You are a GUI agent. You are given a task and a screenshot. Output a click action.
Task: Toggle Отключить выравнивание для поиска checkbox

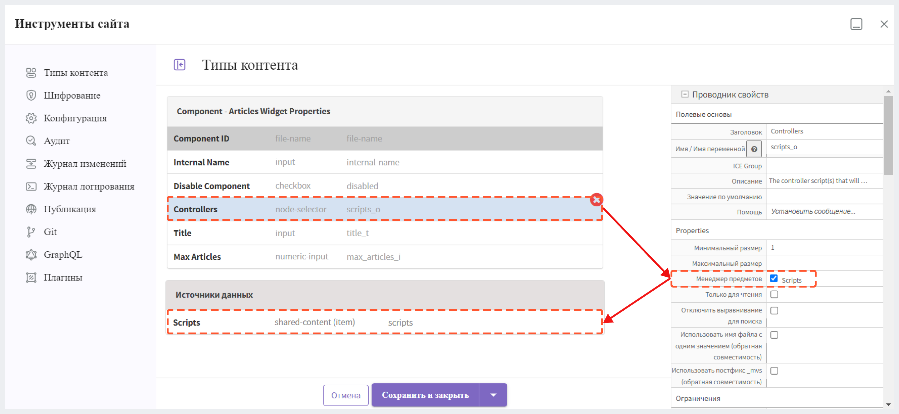[774, 310]
